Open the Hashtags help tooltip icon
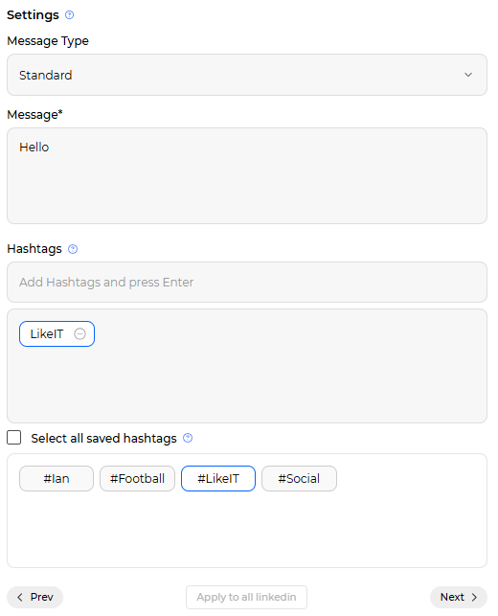This screenshot has width=498, height=616. (x=73, y=249)
